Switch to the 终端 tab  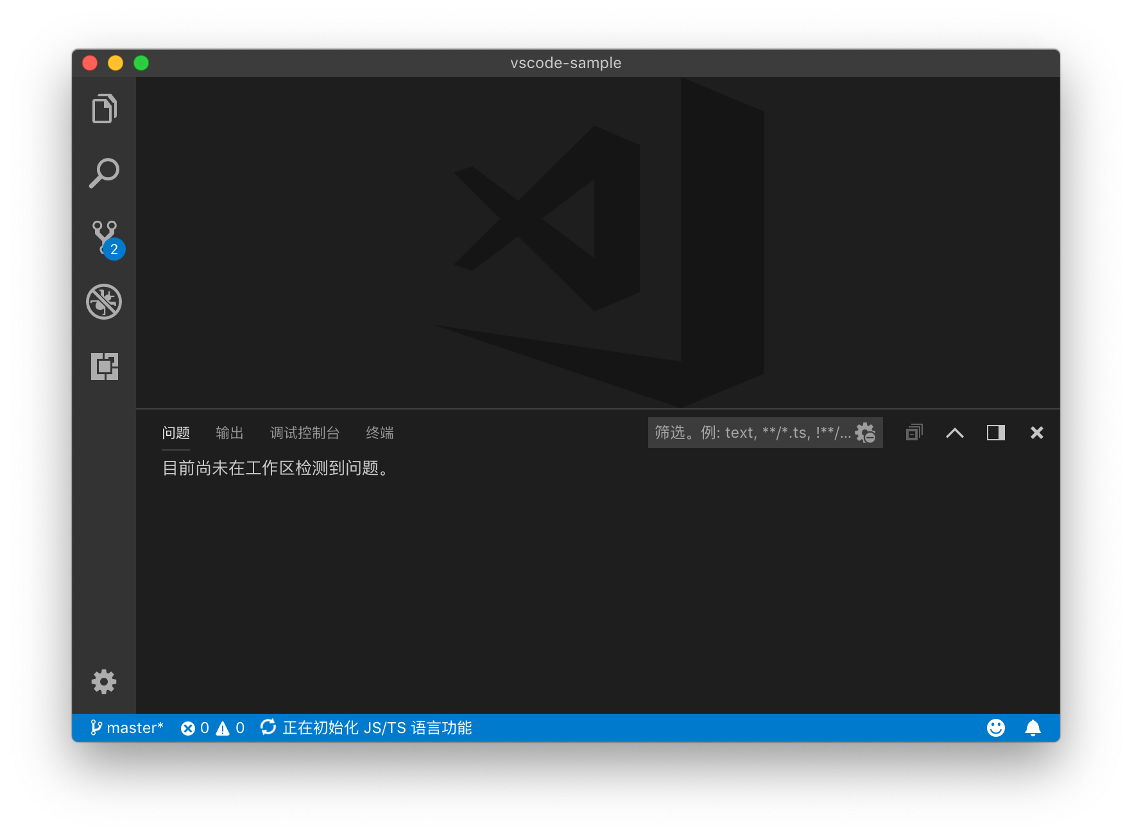point(380,433)
